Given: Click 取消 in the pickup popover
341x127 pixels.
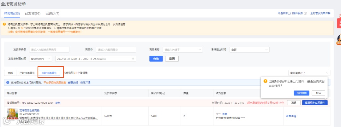Looking at the screenshot, I should pyautogui.click(x=318, y=93).
